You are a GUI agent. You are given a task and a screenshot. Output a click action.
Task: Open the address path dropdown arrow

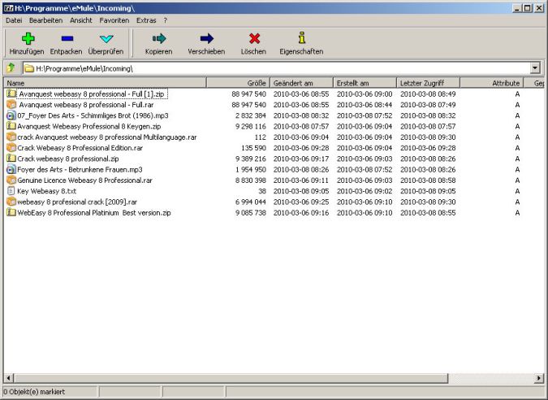click(x=535, y=68)
